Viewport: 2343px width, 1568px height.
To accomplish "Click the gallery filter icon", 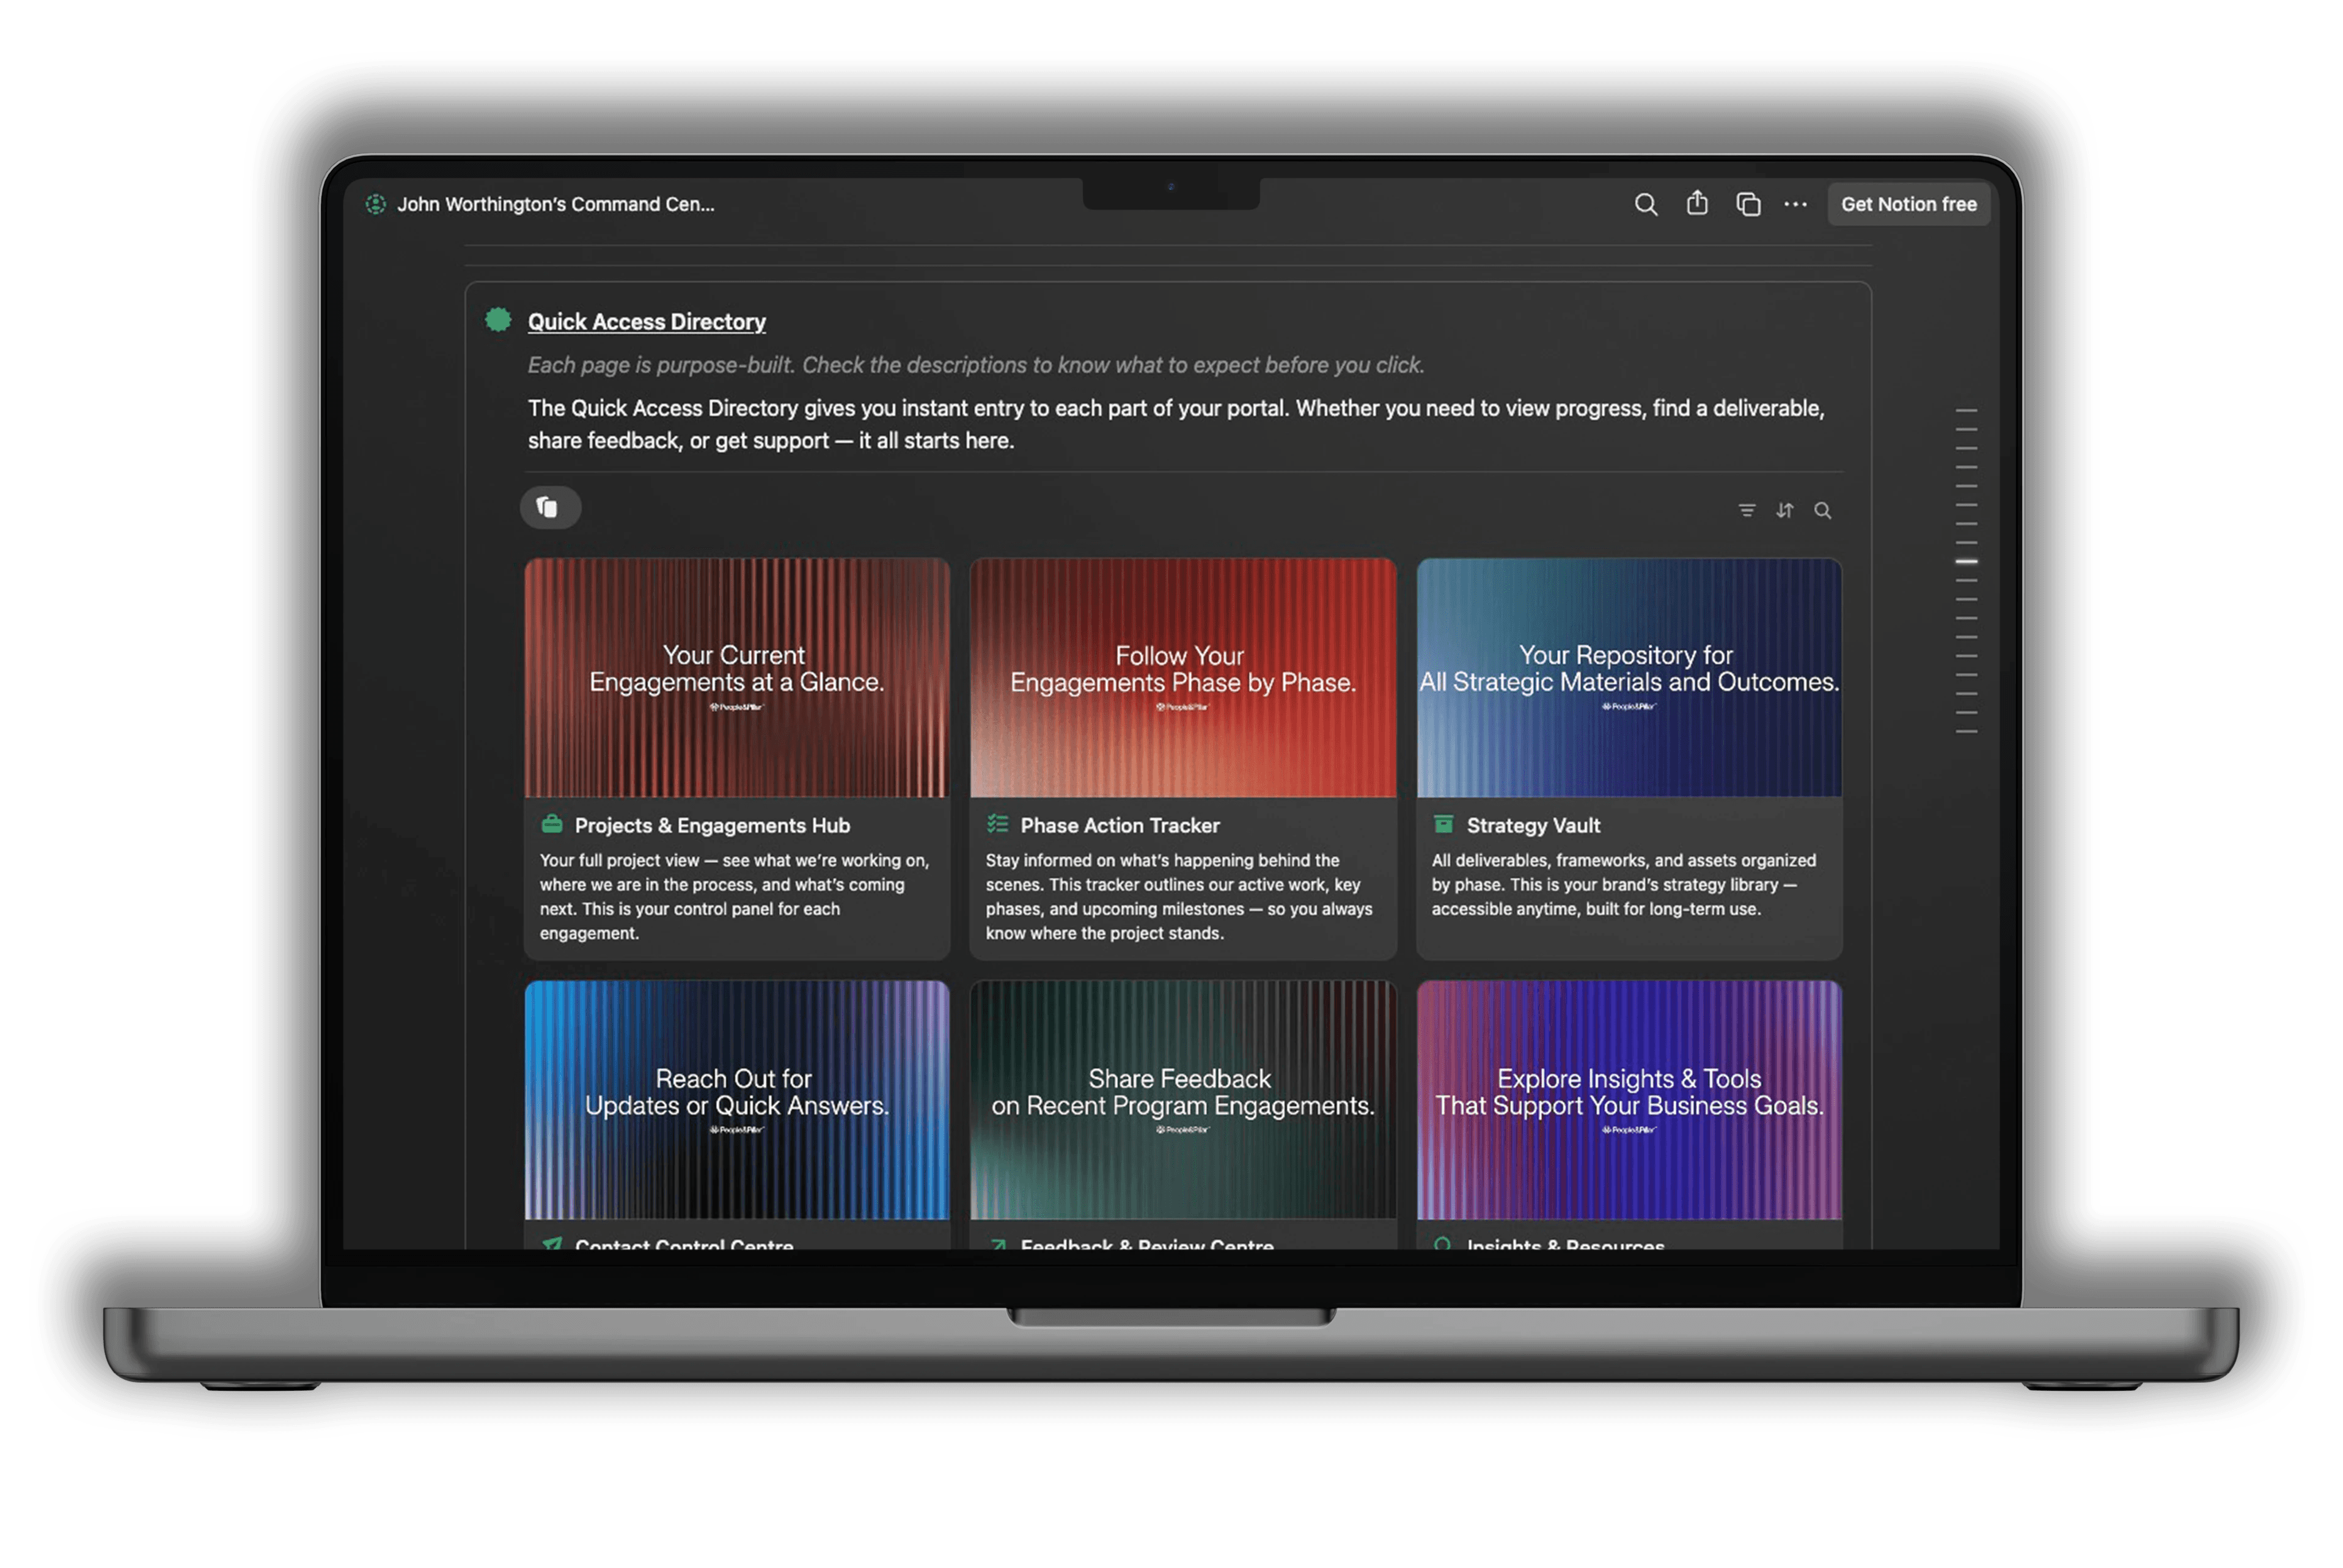I will 1746,511.
